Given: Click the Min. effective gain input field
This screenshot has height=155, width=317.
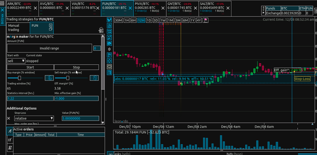Looking at the screenshot, I should click(77, 98).
